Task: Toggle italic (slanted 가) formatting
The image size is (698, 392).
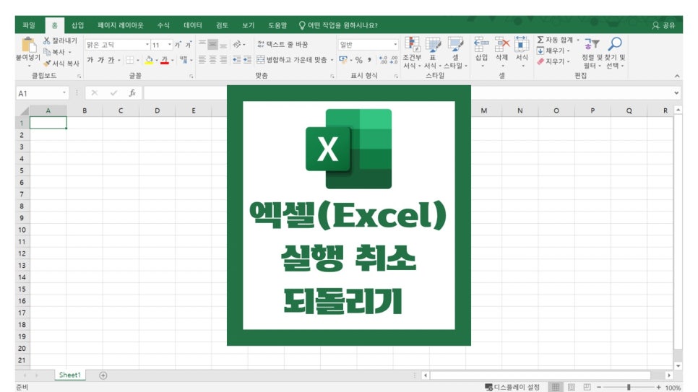Action: [100, 60]
